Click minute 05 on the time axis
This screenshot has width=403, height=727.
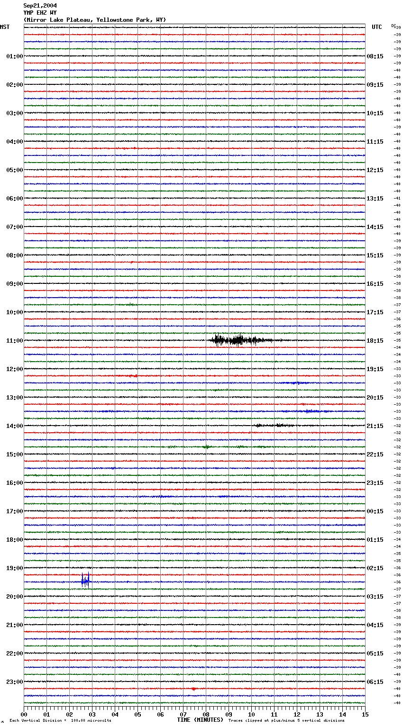click(137, 714)
